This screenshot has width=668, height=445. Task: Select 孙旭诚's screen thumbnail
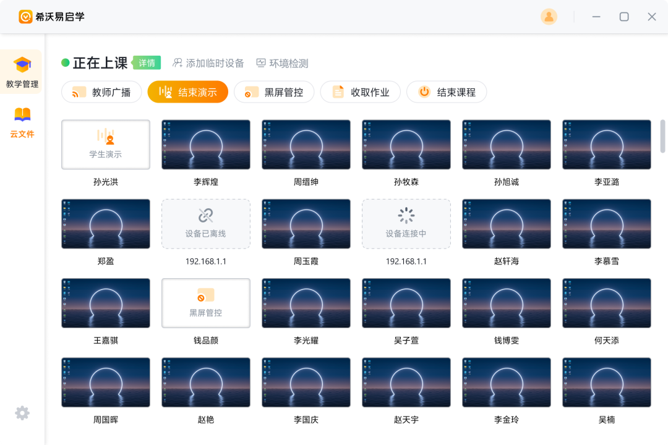507,145
